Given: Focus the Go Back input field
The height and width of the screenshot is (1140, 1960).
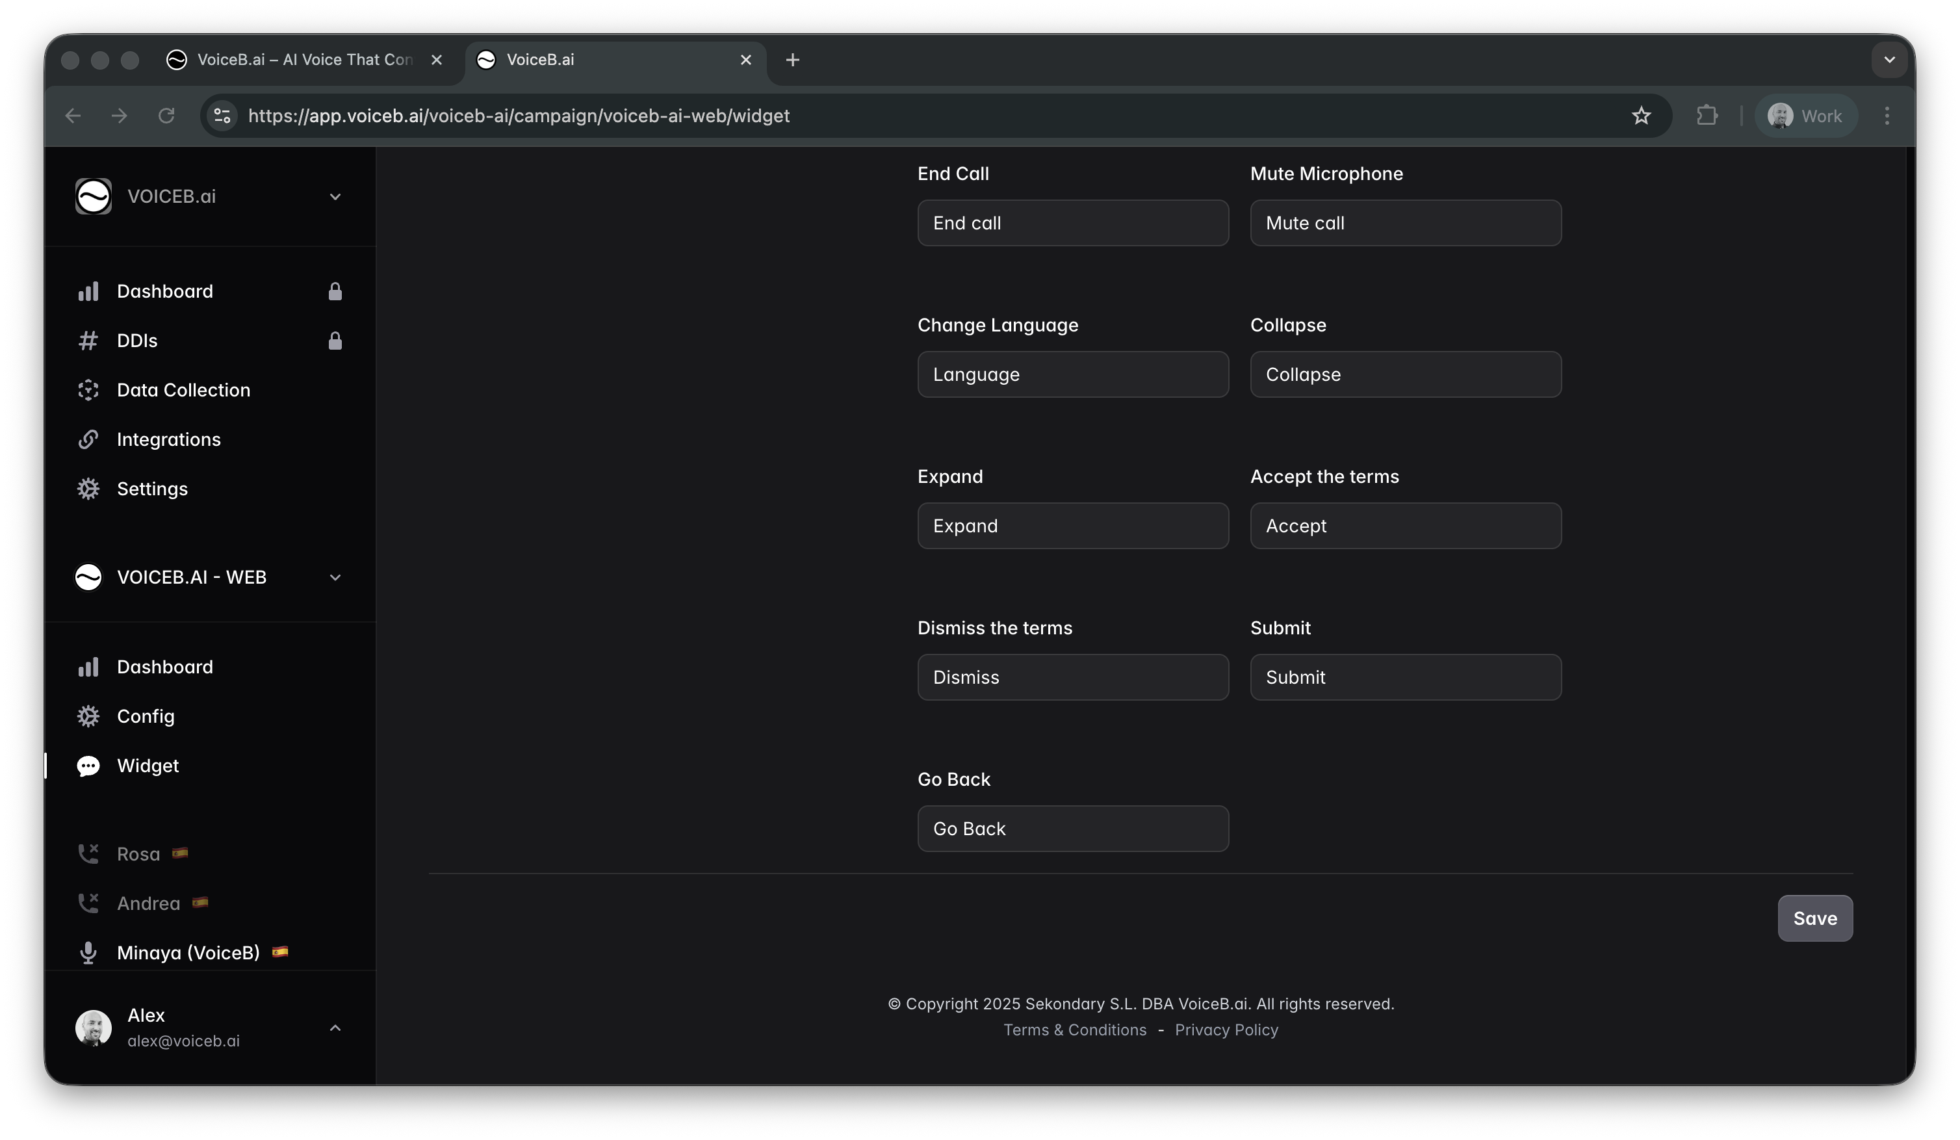Looking at the screenshot, I should pos(1072,829).
